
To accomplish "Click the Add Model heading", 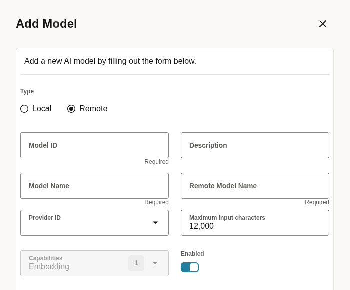I will (x=46, y=24).
